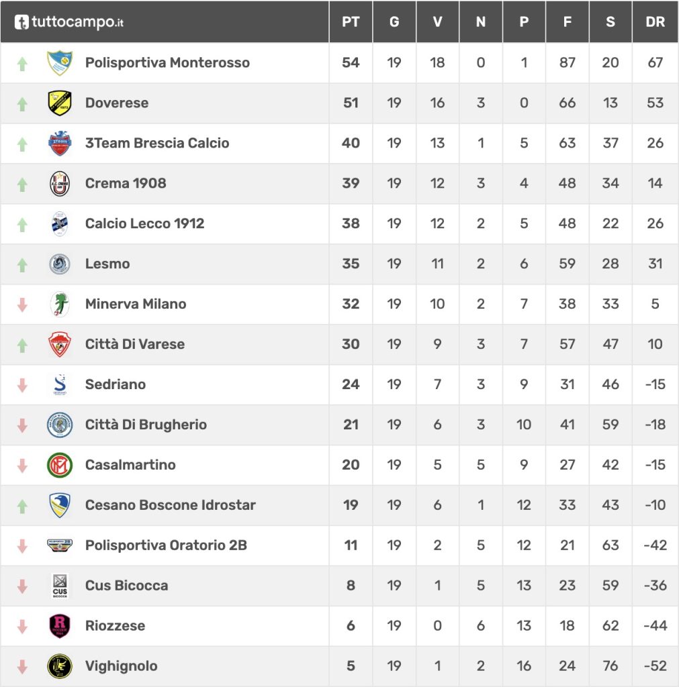Click the tuttocampo.it logo
679x687 pixels.
click(x=69, y=22)
